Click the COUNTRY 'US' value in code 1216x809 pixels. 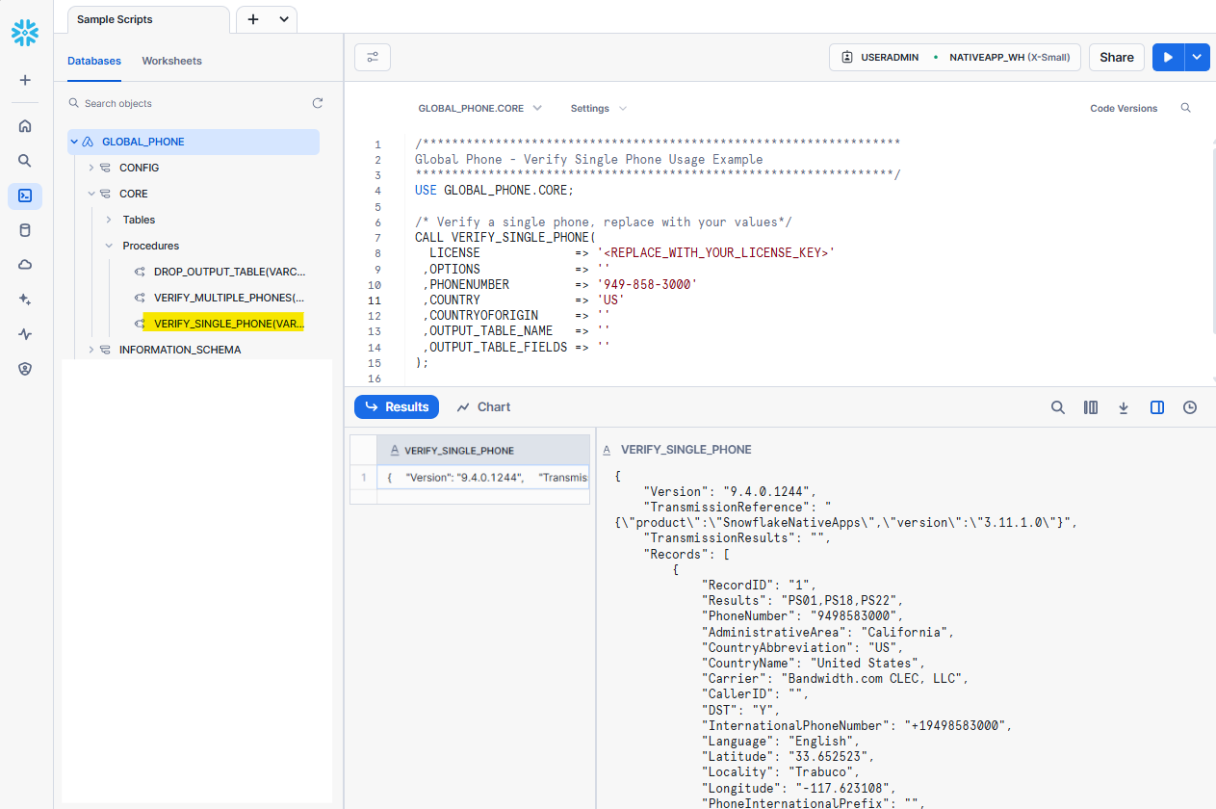pos(610,300)
